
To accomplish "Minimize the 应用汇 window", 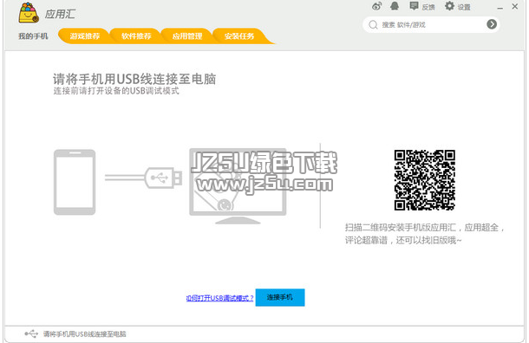I will tap(500, 8).
